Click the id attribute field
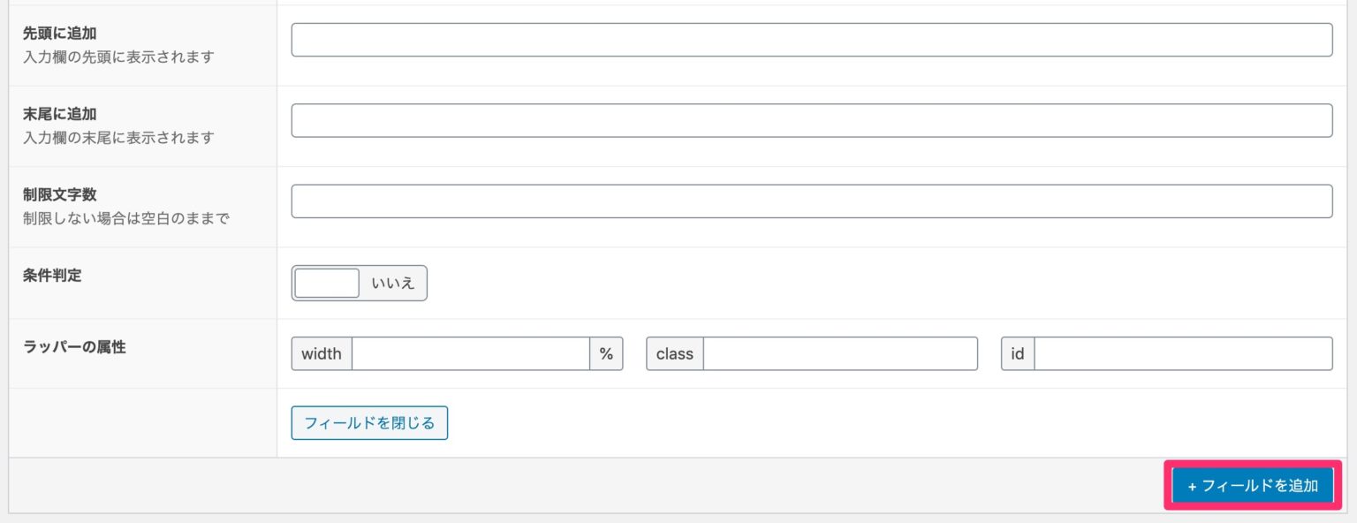This screenshot has height=523, width=1357. point(1183,353)
